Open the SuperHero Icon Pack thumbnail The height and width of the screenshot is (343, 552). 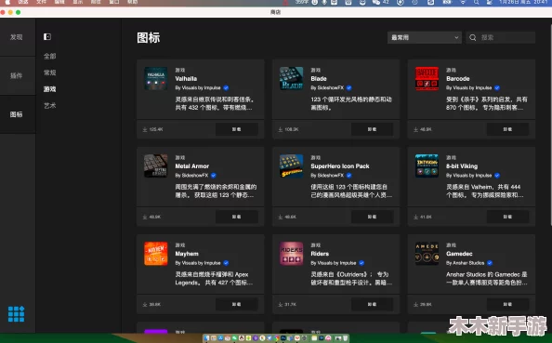coord(291,165)
